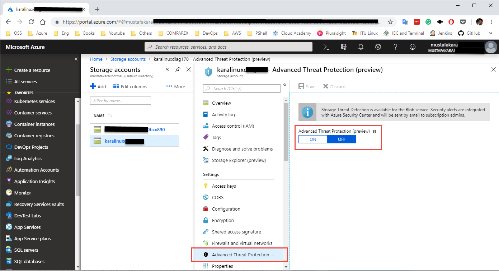Screen dimensions: 499x271
Task: Open the AWS bookmark folder
Action: click(x=232, y=33)
